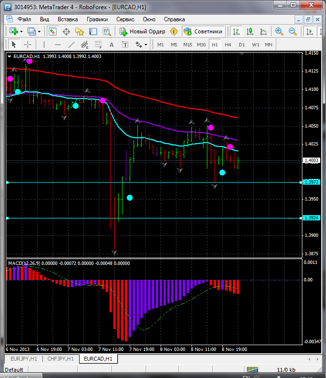This screenshot has width=326, height=378.
Task: Expand the arrows objects dropdown
Action: [x=146, y=44]
